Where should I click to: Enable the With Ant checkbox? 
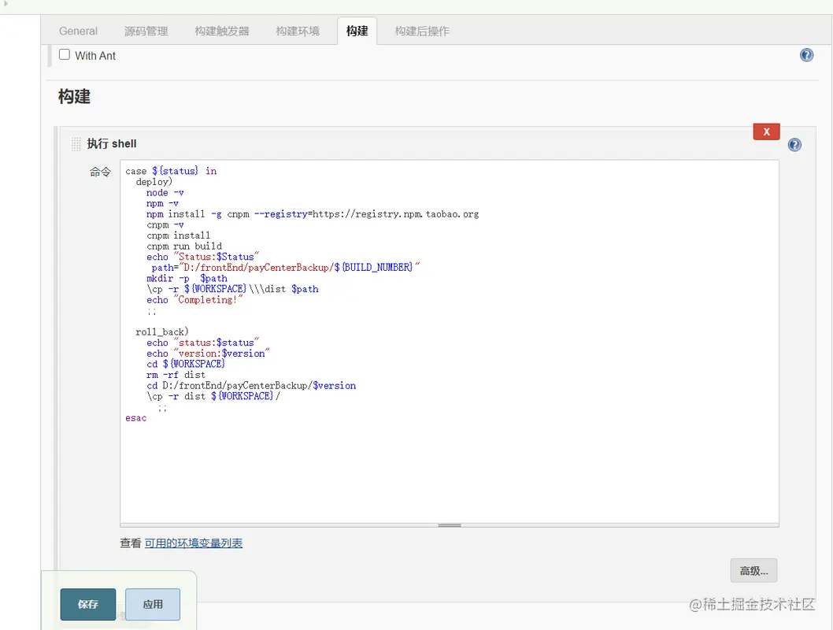pyautogui.click(x=65, y=54)
